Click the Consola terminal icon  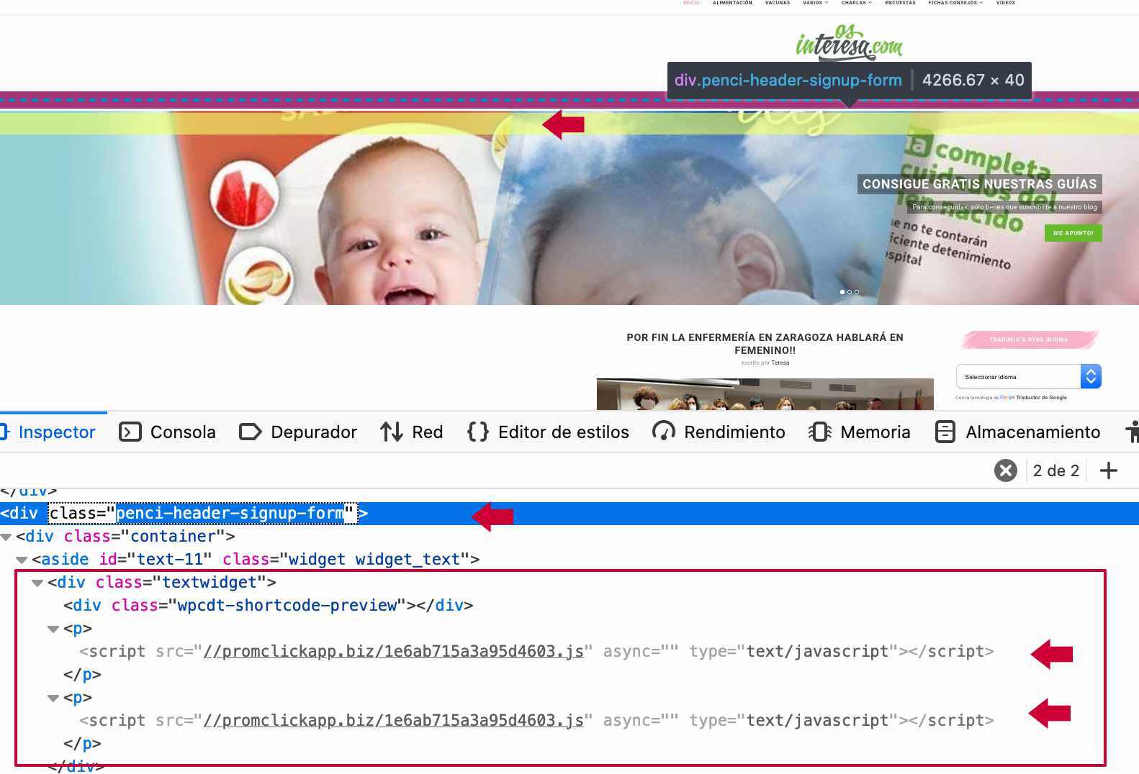pos(130,432)
